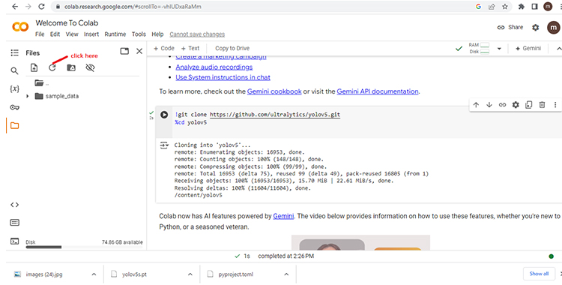
Task: Share the notebook
Action: pyautogui.click(x=510, y=27)
